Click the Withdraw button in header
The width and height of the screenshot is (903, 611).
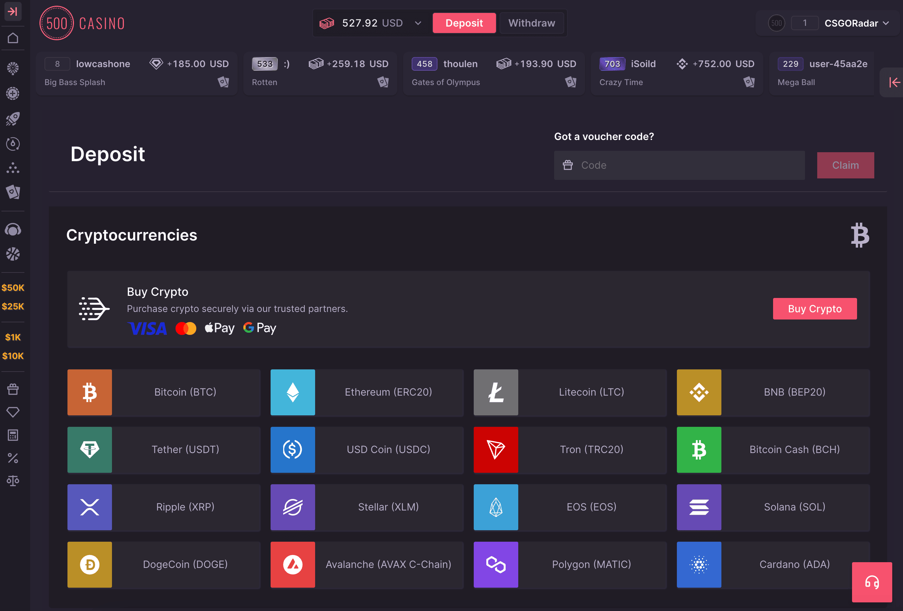coord(532,23)
